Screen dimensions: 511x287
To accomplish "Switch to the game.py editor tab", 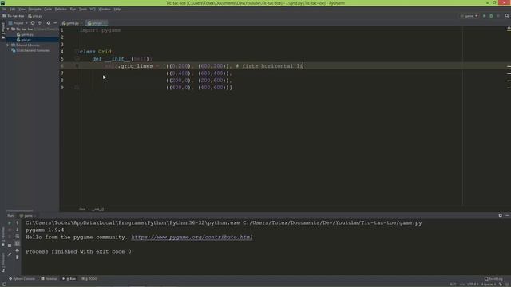I will click(71, 23).
